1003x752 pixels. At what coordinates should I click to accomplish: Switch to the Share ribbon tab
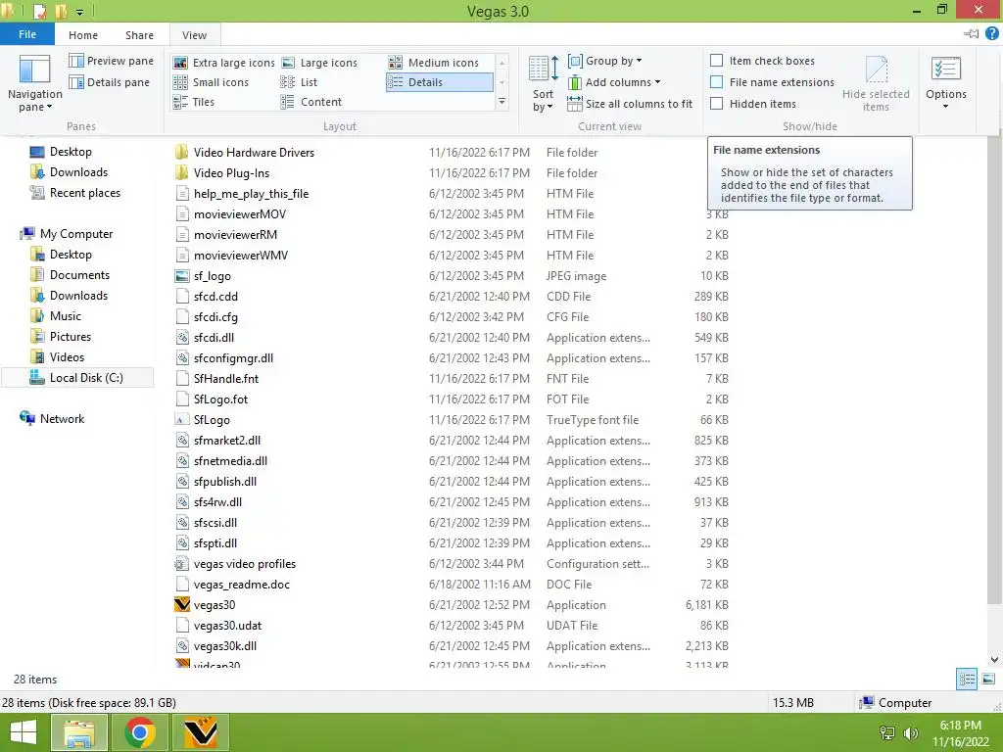[139, 35]
